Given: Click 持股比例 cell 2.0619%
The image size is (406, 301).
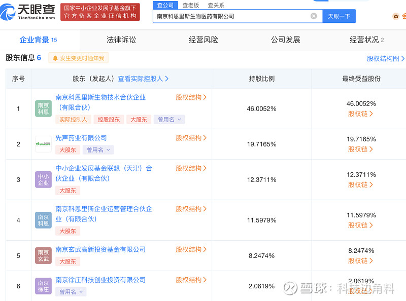Looking at the screenshot, I should click(261, 286).
